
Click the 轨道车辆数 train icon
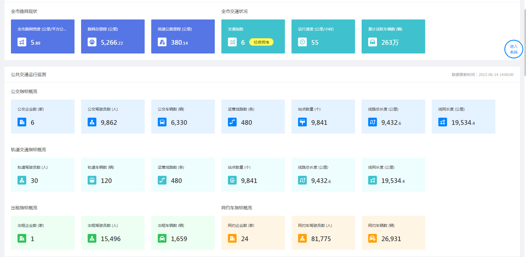(x=92, y=180)
